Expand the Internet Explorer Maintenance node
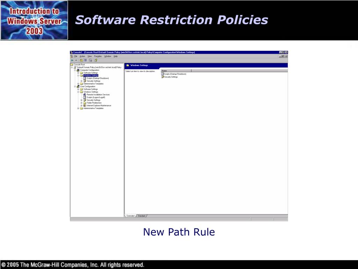This screenshot has height=269, width=358. coord(81,105)
